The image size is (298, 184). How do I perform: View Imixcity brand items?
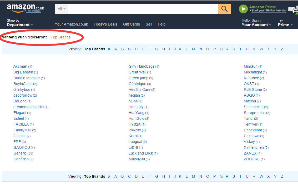click(x=135, y=130)
